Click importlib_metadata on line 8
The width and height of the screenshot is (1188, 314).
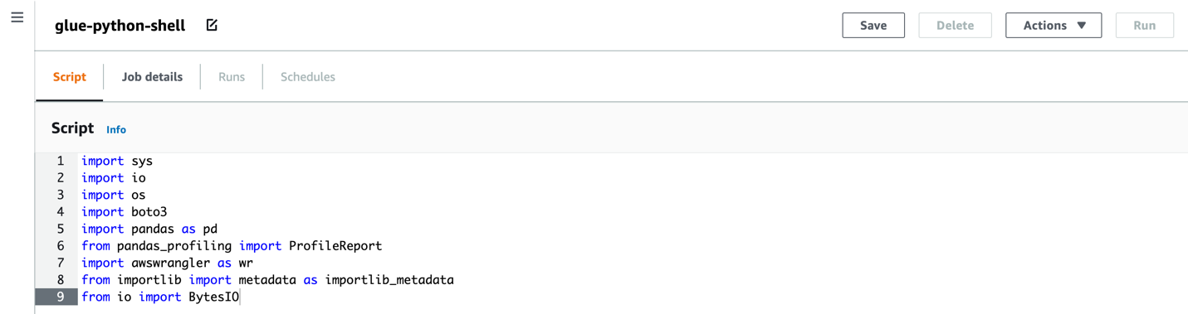(389, 280)
